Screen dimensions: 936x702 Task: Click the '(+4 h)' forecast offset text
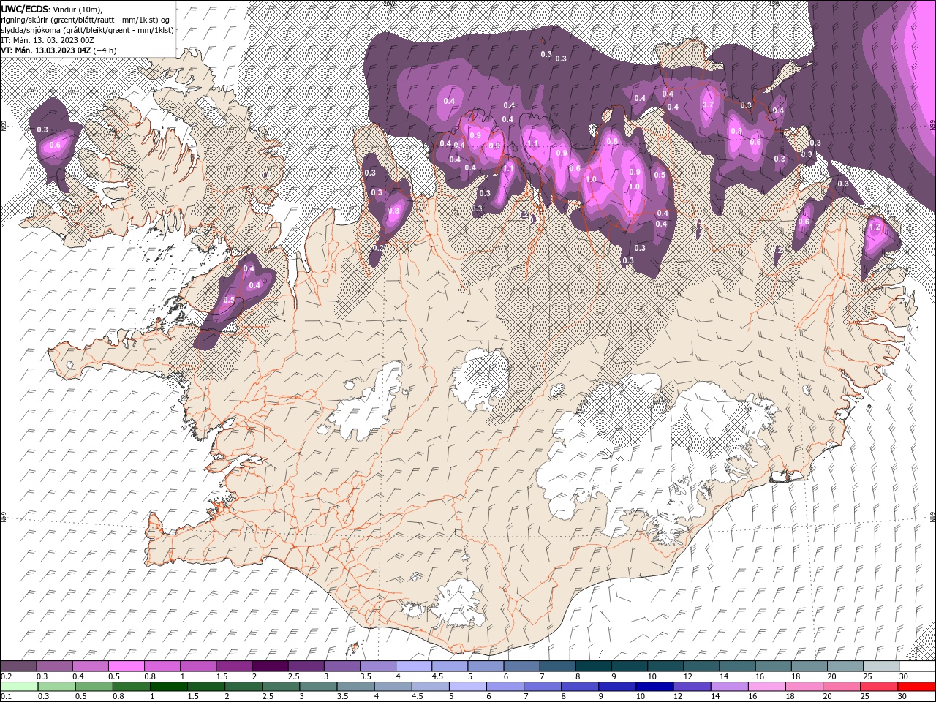pos(105,50)
